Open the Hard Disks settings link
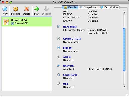This screenshot has height=97, width=129. (70, 27)
